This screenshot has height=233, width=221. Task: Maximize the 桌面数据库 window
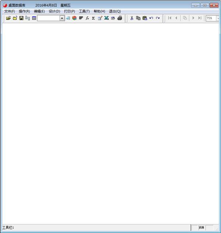click(x=205, y=6)
